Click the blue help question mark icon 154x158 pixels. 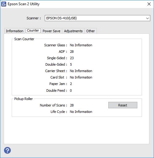[7, 150]
